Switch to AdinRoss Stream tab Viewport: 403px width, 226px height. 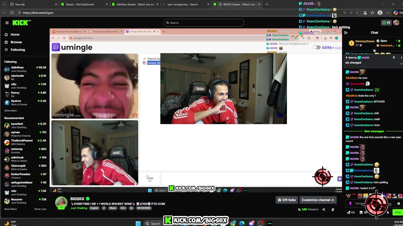click(135, 4)
